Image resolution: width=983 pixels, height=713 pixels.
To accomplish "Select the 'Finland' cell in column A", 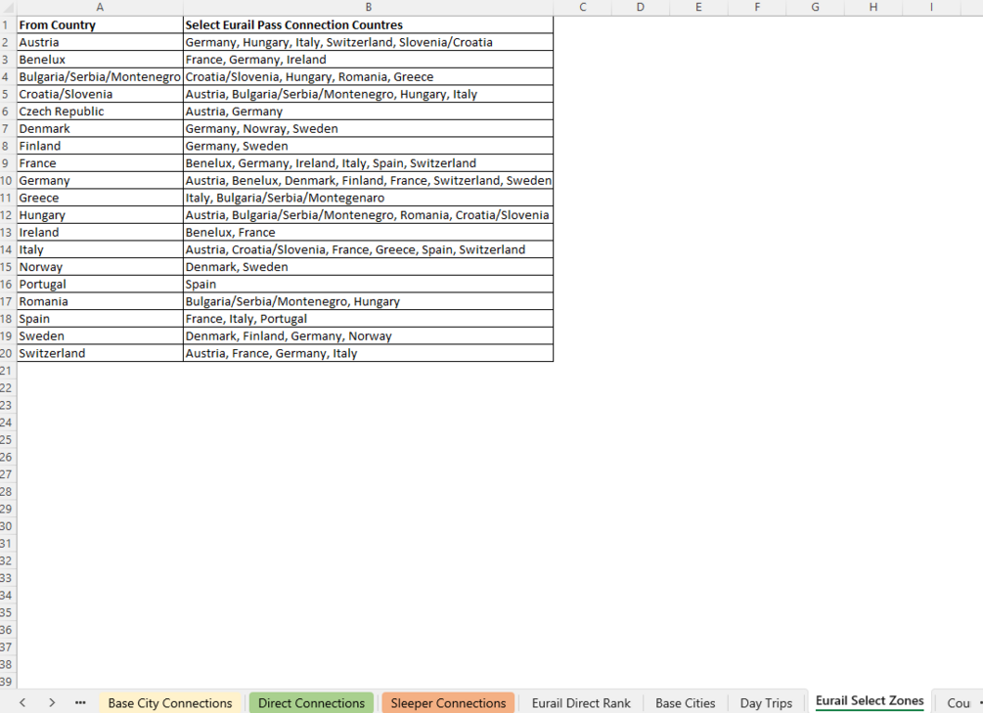I will (x=100, y=146).
